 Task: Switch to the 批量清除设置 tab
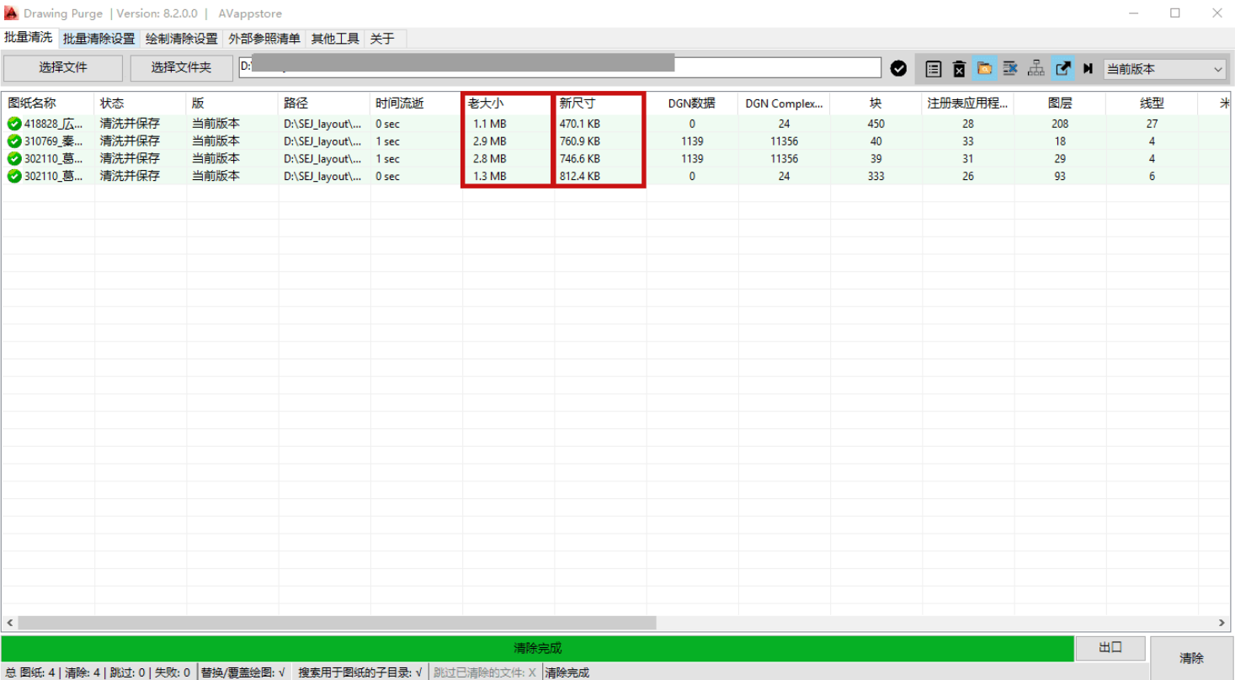[98, 39]
